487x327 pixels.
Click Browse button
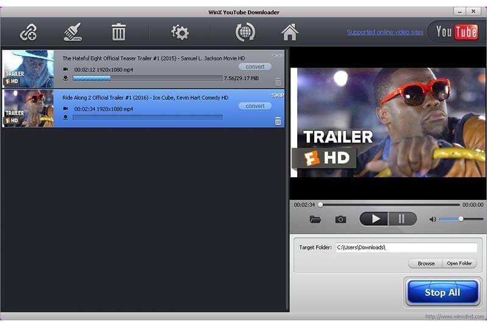(426, 263)
